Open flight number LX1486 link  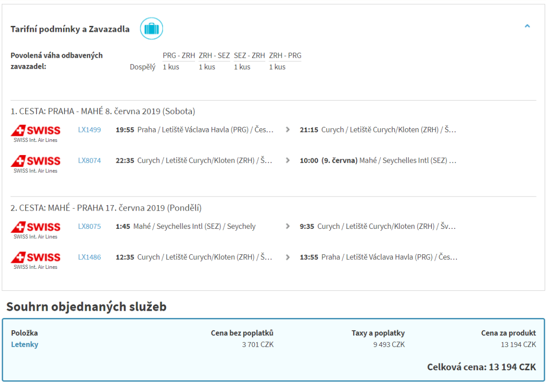point(89,257)
